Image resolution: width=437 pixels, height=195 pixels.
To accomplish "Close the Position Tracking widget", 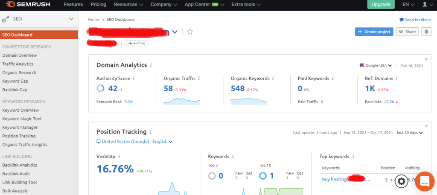I will click(x=426, y=126).
